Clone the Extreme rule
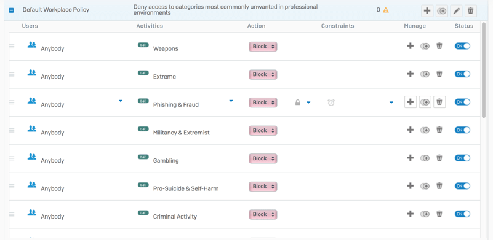 [425, 74]
